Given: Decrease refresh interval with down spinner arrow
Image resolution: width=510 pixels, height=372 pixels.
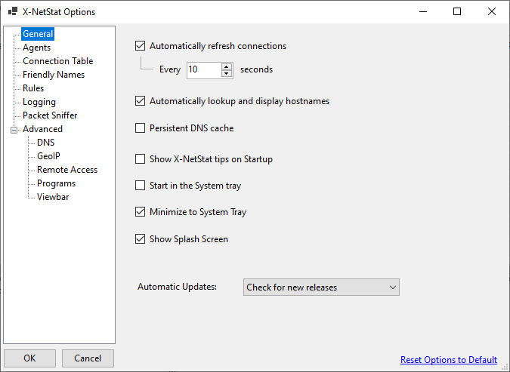Looking at the screenshot, I should (227, 74).
